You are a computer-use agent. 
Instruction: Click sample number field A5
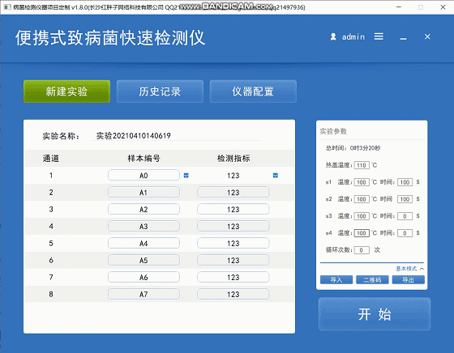[x=143, y=260]
